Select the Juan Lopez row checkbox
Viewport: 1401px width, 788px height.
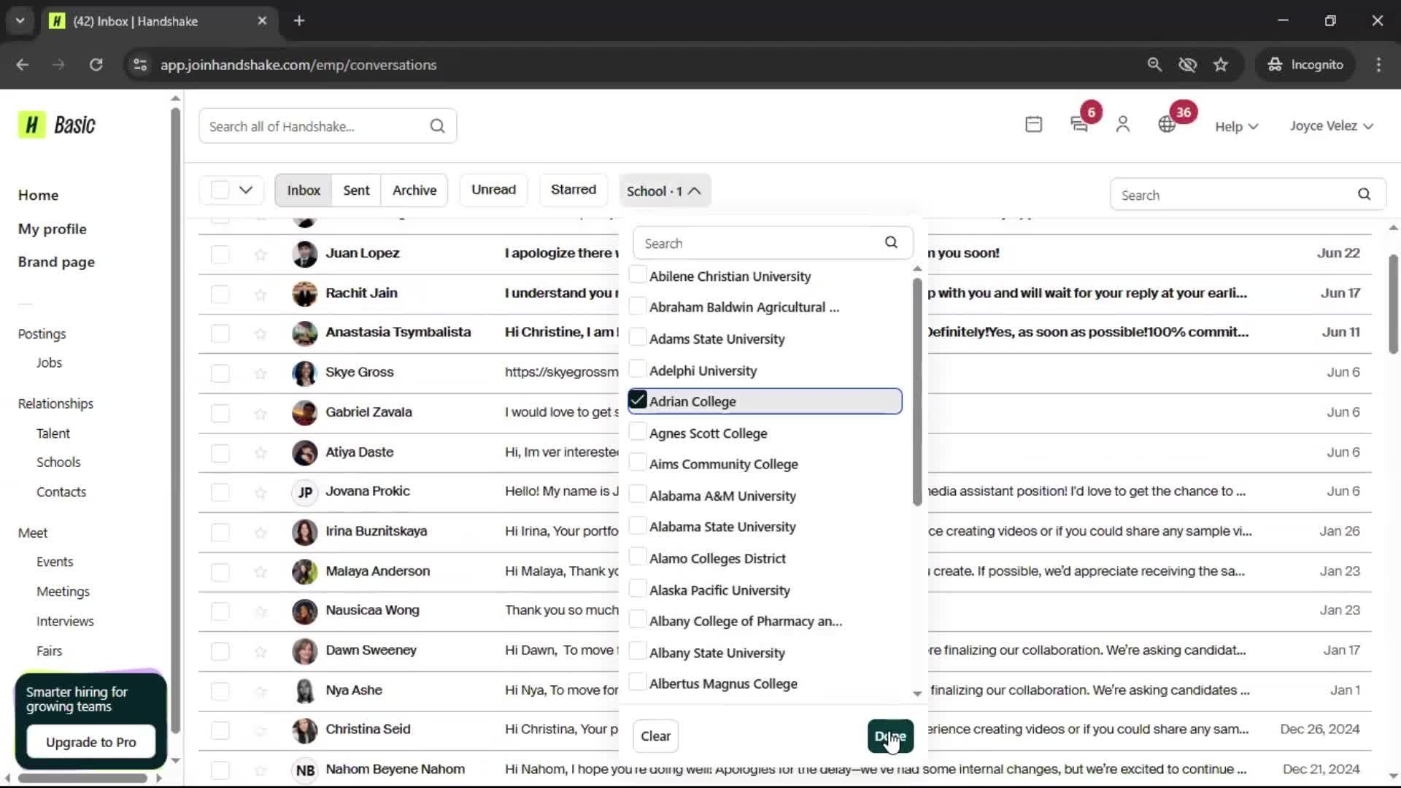pos(220,254)
